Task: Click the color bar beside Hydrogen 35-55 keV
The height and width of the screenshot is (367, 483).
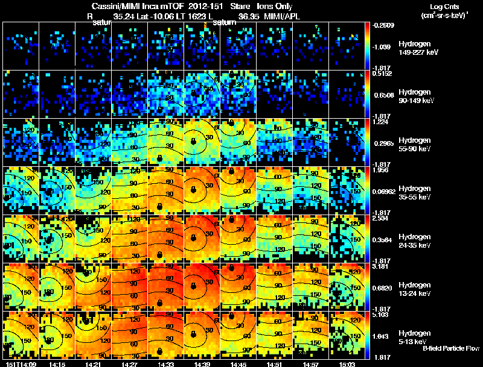Action: pos(367,191)
